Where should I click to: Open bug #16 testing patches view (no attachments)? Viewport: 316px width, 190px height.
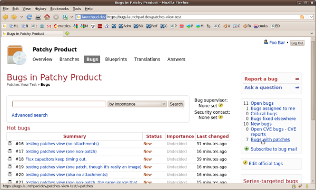(62, 144)
